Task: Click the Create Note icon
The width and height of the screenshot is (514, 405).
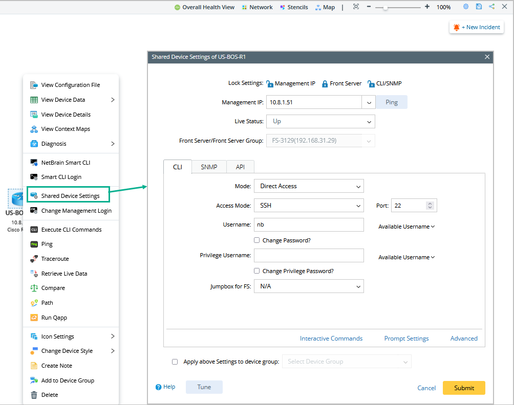Action: 34,366
